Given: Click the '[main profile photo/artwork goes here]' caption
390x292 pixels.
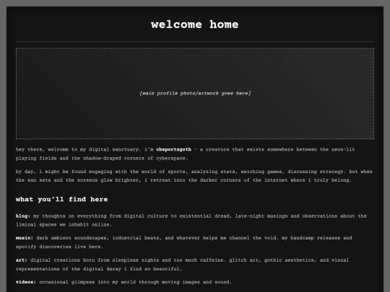Looking at the screenshot, I should 195,93.
